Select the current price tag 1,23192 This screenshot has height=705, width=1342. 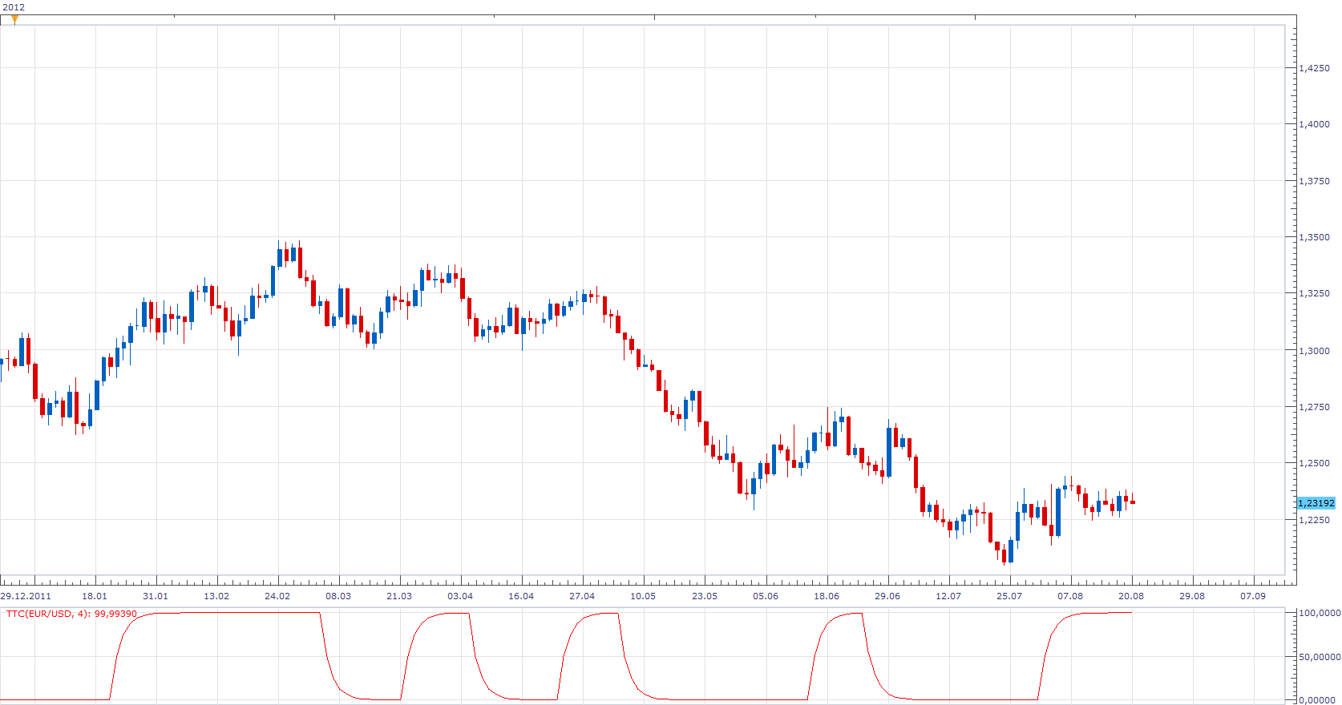pyautogui.click(x=1316, y=503)
